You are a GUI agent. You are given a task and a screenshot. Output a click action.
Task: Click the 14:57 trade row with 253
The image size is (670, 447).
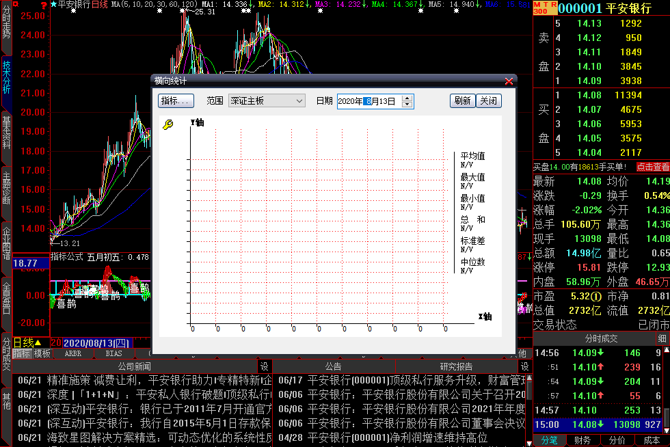(x=598, y=410)
